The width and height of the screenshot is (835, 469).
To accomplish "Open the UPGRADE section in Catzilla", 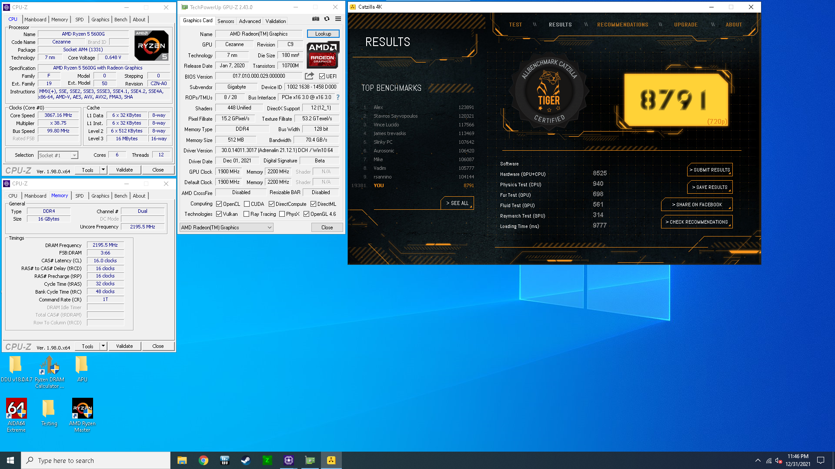I will (686, 25).
